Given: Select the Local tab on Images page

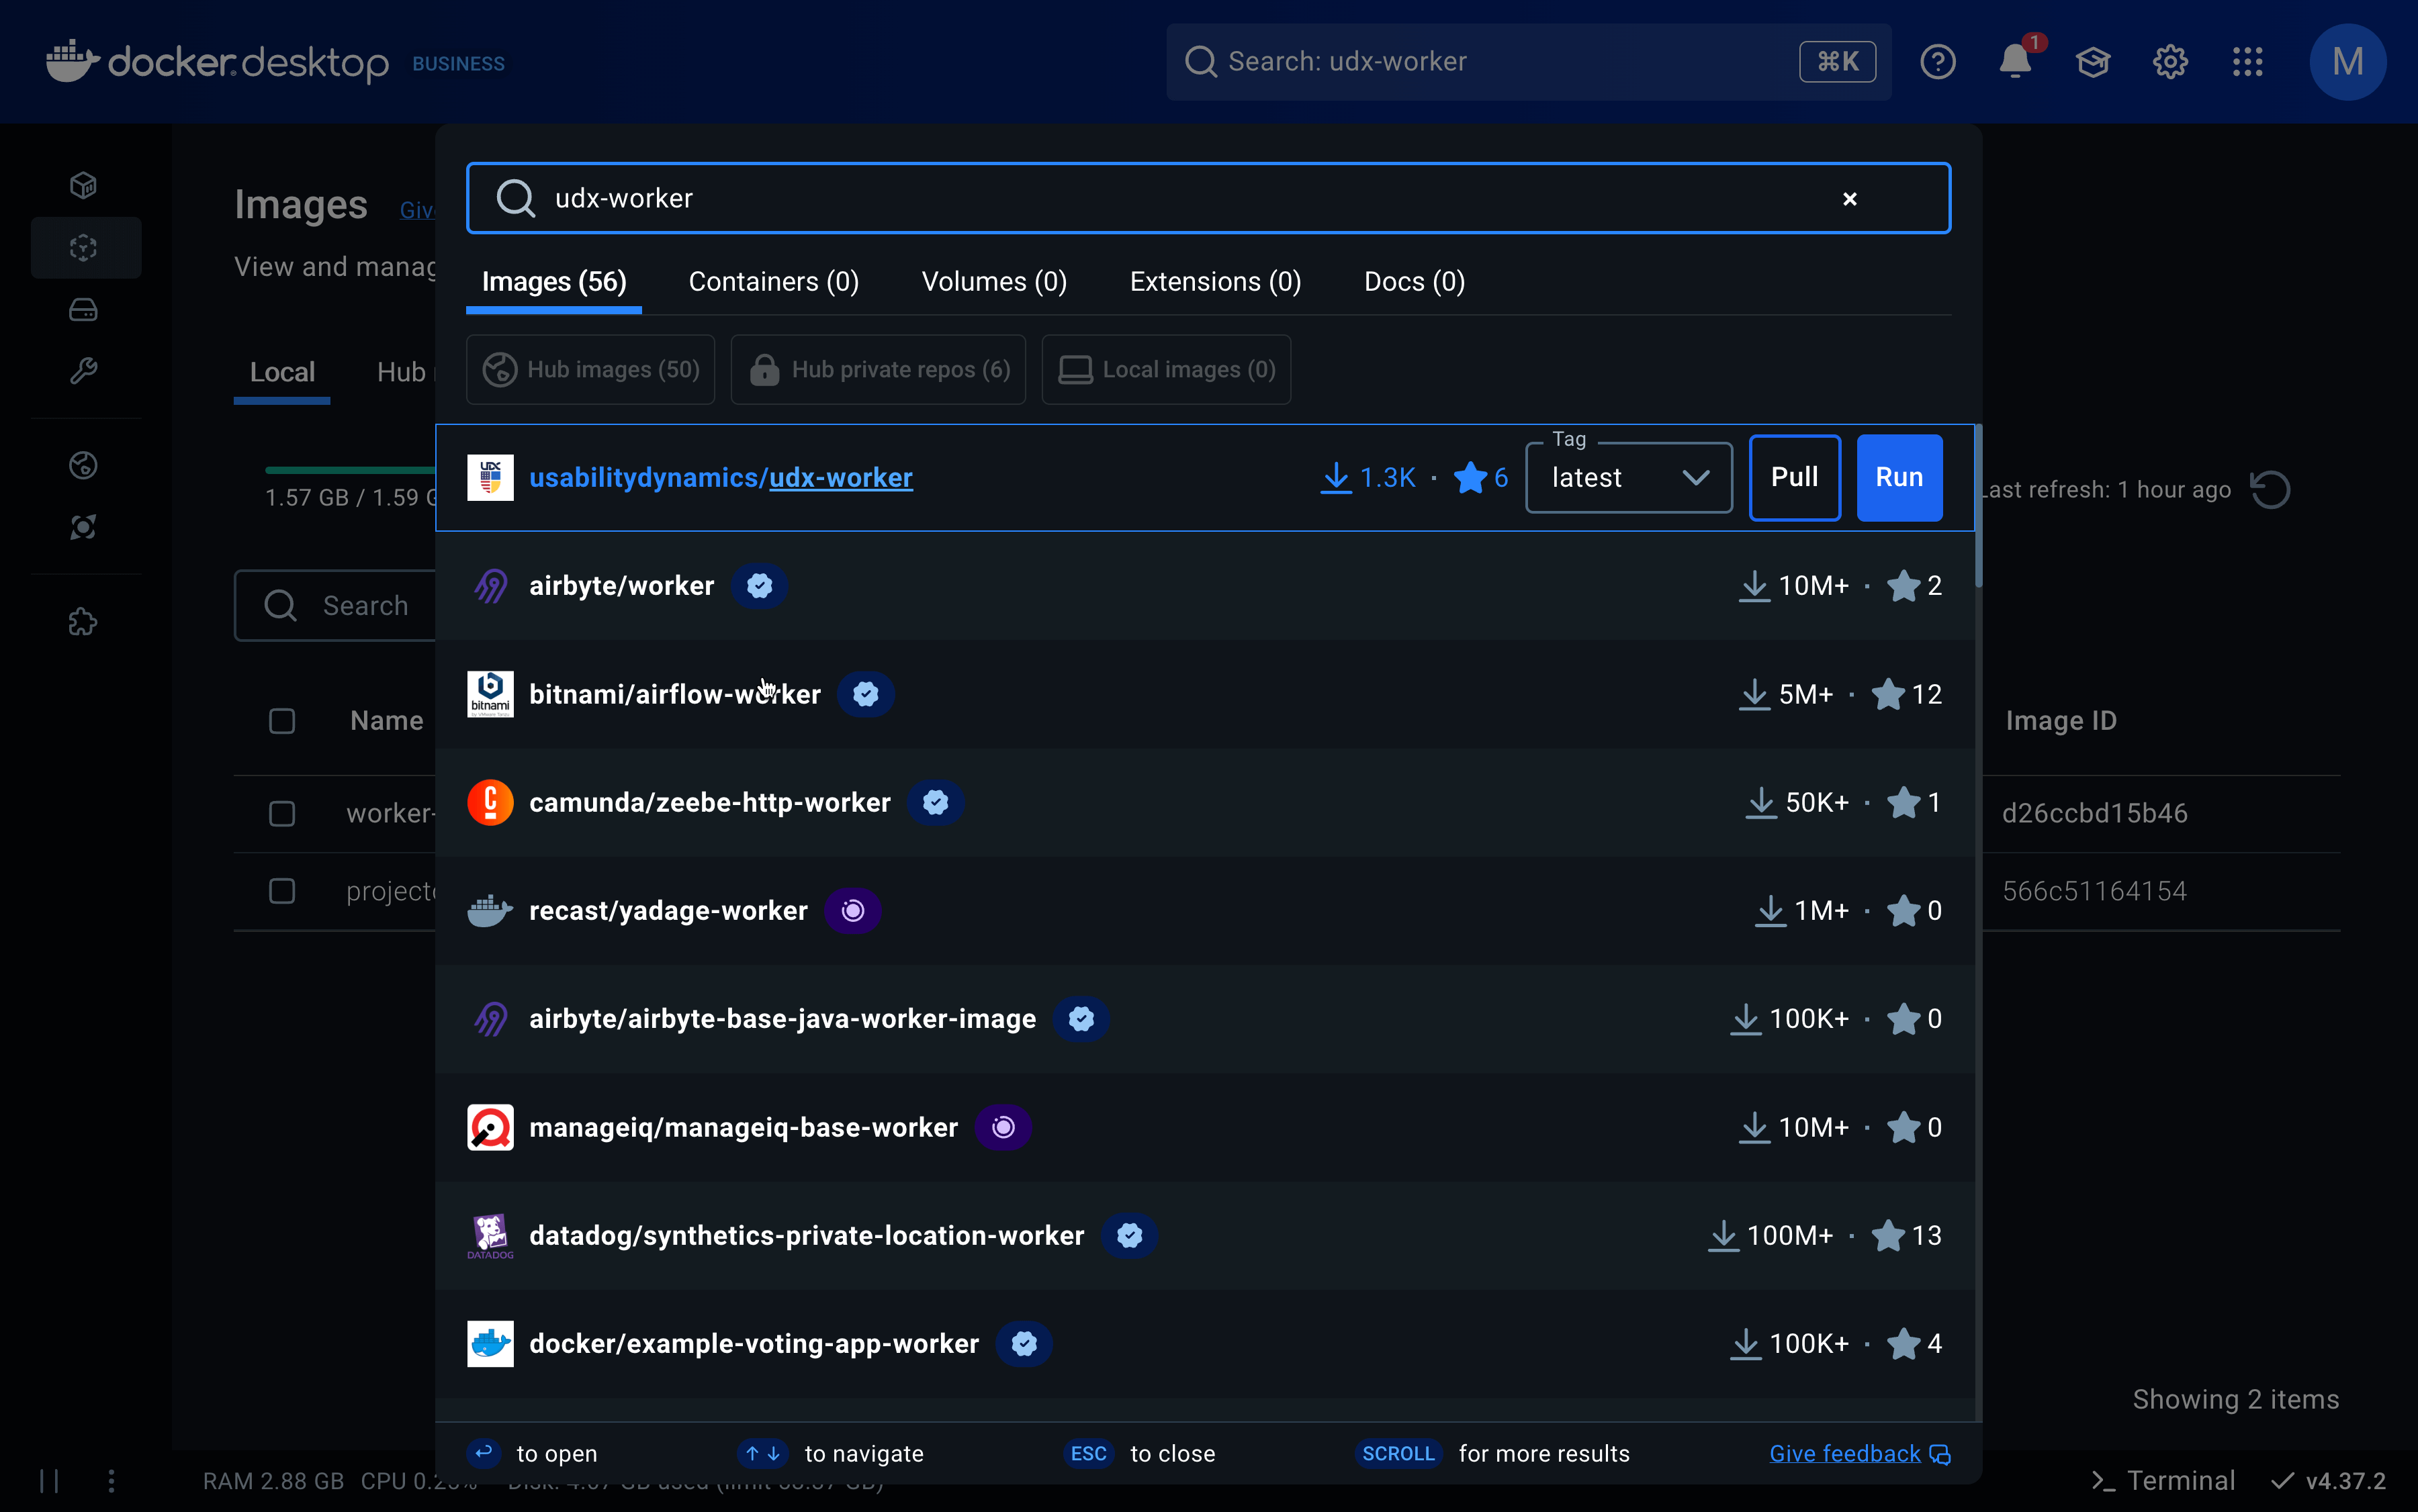Looking at the screenshot, I should coord(282,372).
